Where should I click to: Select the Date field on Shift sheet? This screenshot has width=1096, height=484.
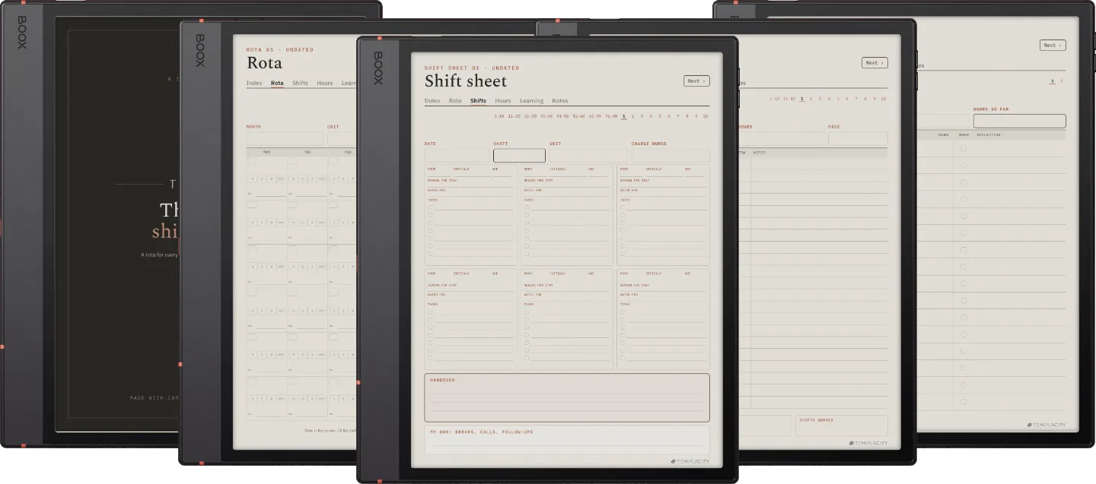coord(457,155)
